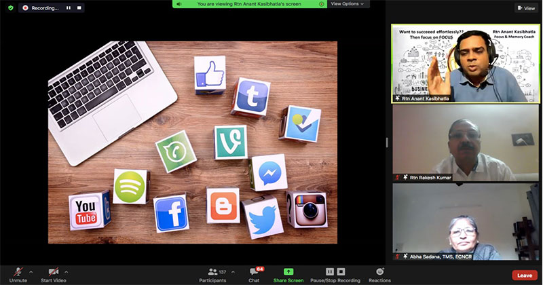Leave the meeting
The image size is (543, 285).
[x=525, y=275]
